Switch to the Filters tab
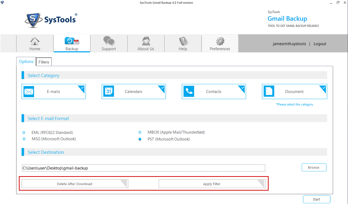Screen dimensions: 348x204 pos(44,62)
